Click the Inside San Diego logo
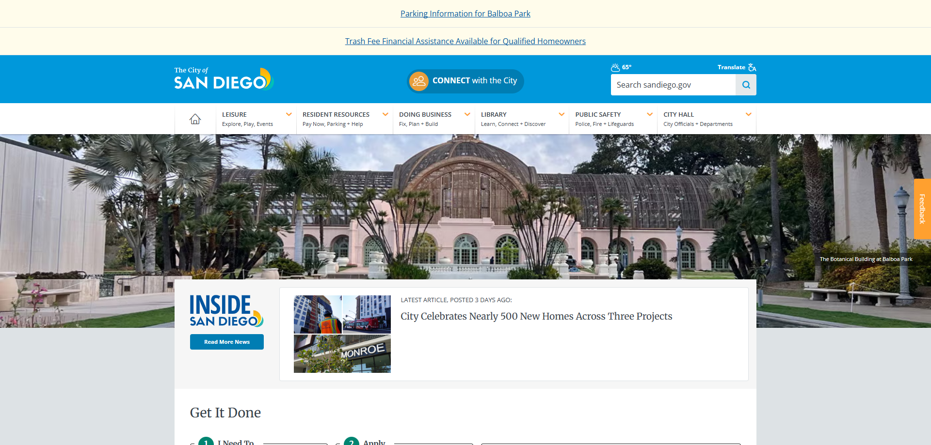The image size is (931, 445). (x=226, y=311)
